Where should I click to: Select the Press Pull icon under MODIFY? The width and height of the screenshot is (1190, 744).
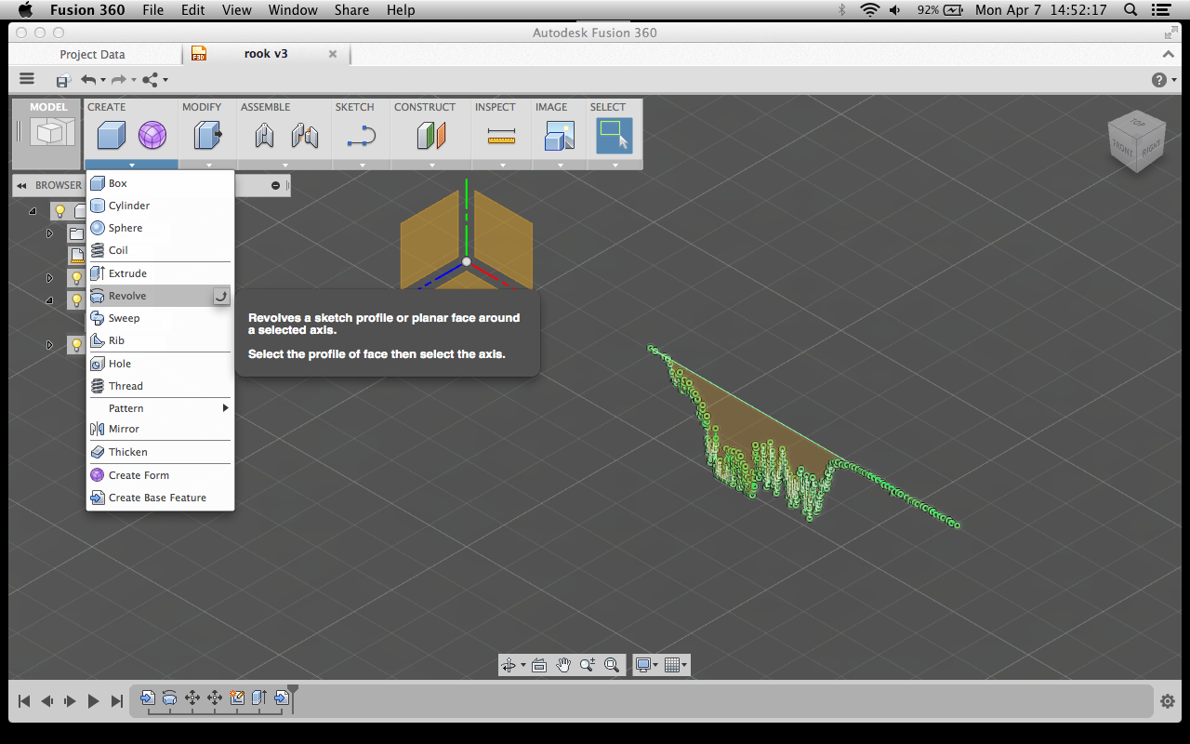[207, 136]
